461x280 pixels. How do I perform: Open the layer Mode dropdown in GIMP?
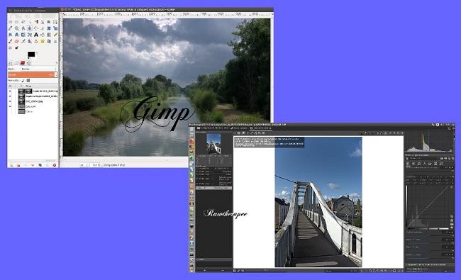(38, 69)
